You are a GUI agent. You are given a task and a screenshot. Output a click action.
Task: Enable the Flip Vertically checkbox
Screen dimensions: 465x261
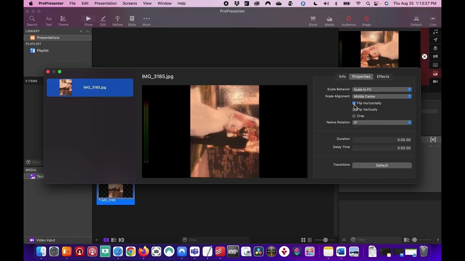(354, 109)
